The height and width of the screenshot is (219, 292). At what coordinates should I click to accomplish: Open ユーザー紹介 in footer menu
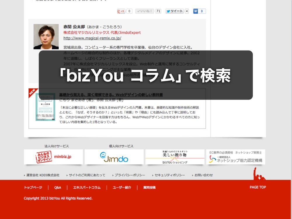click(x=122, y=187)
